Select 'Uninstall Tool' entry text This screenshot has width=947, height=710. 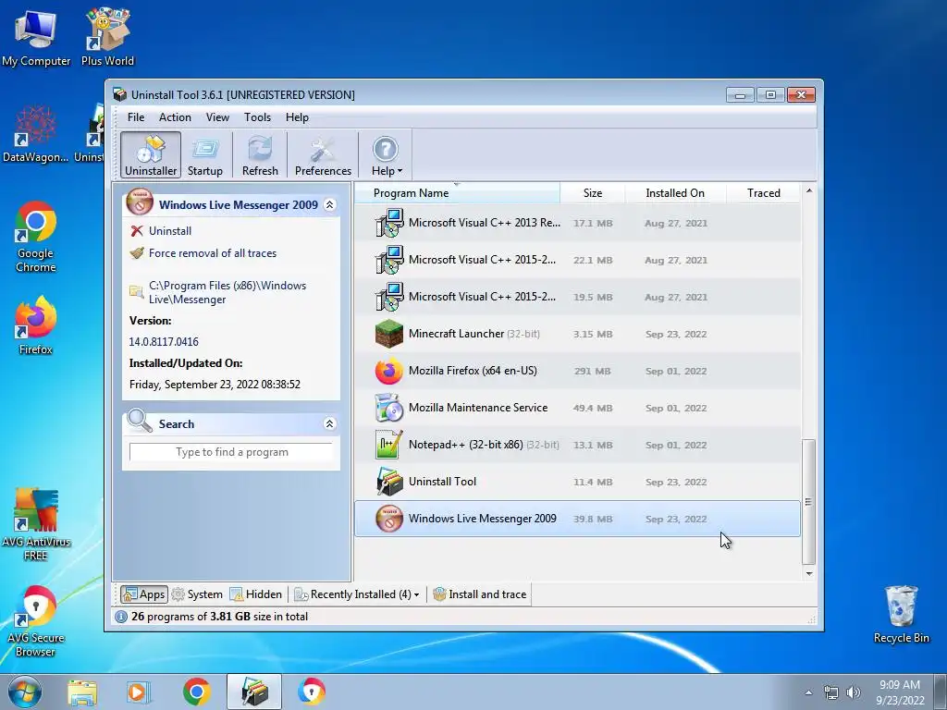[443, 482]
